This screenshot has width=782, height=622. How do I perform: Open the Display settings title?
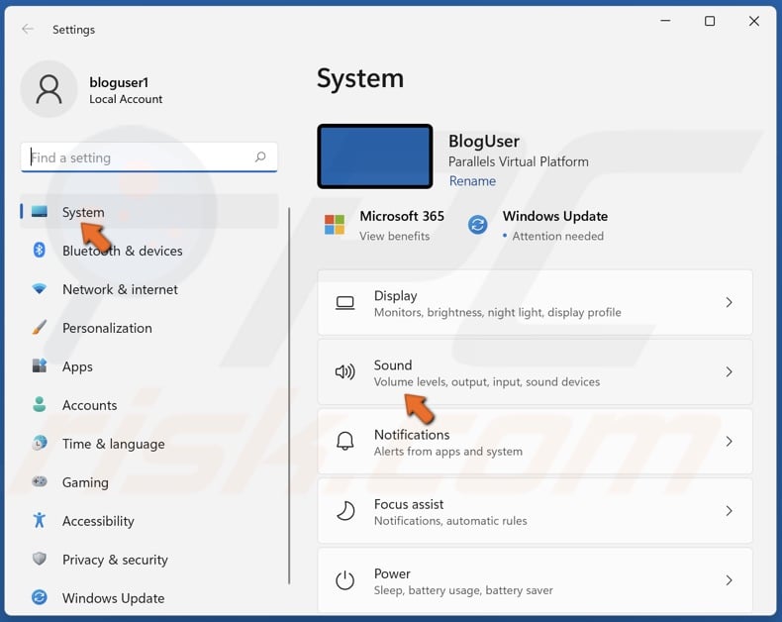(x=396, y=295)
